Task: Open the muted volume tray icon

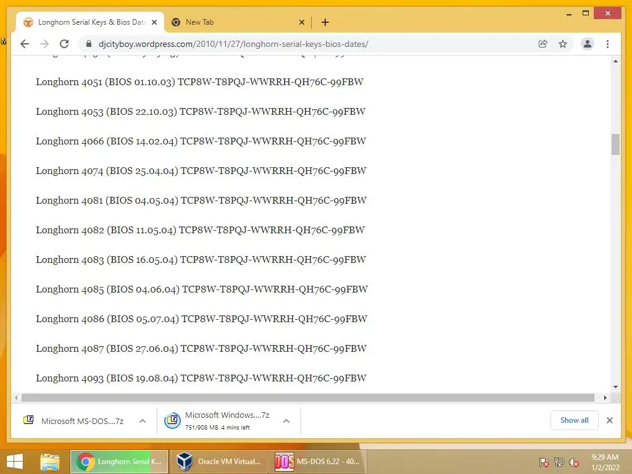Action: click(x=574, y=462)
